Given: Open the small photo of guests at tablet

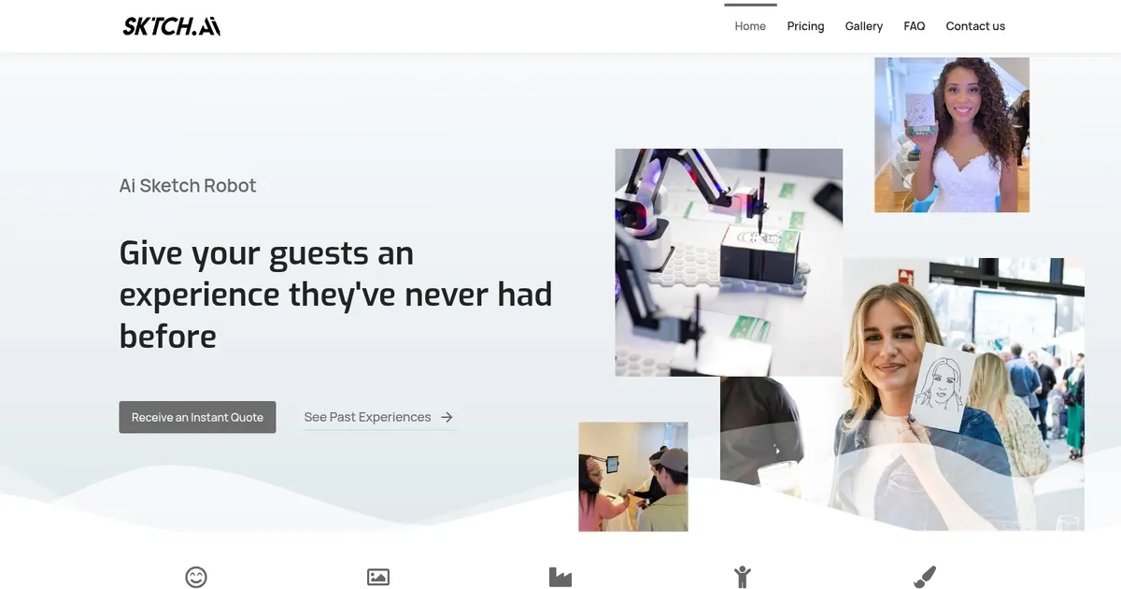Looking at the screenshot, I should click(x=633, y=477).
